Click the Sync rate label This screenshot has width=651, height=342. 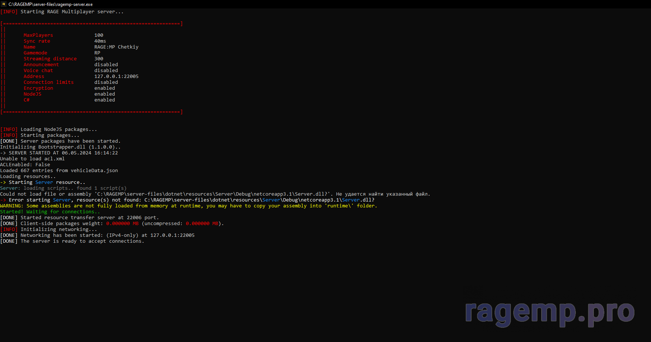tap(37, 41)
